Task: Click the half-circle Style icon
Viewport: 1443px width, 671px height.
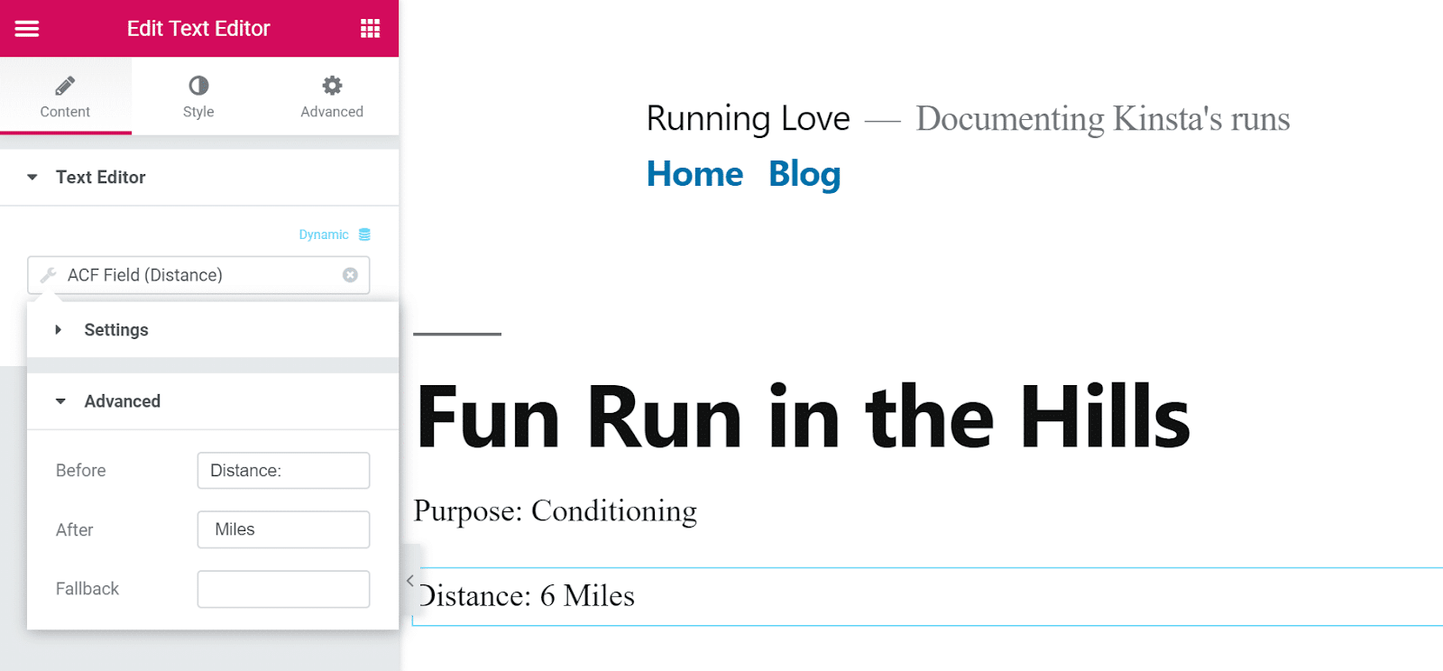Action: (x=198, y=86)
